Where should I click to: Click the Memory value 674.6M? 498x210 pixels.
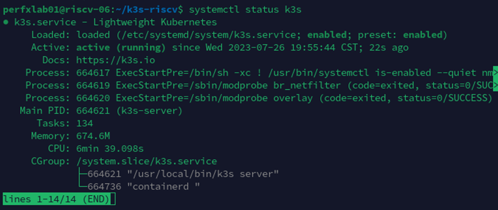[x=93, y=136]
